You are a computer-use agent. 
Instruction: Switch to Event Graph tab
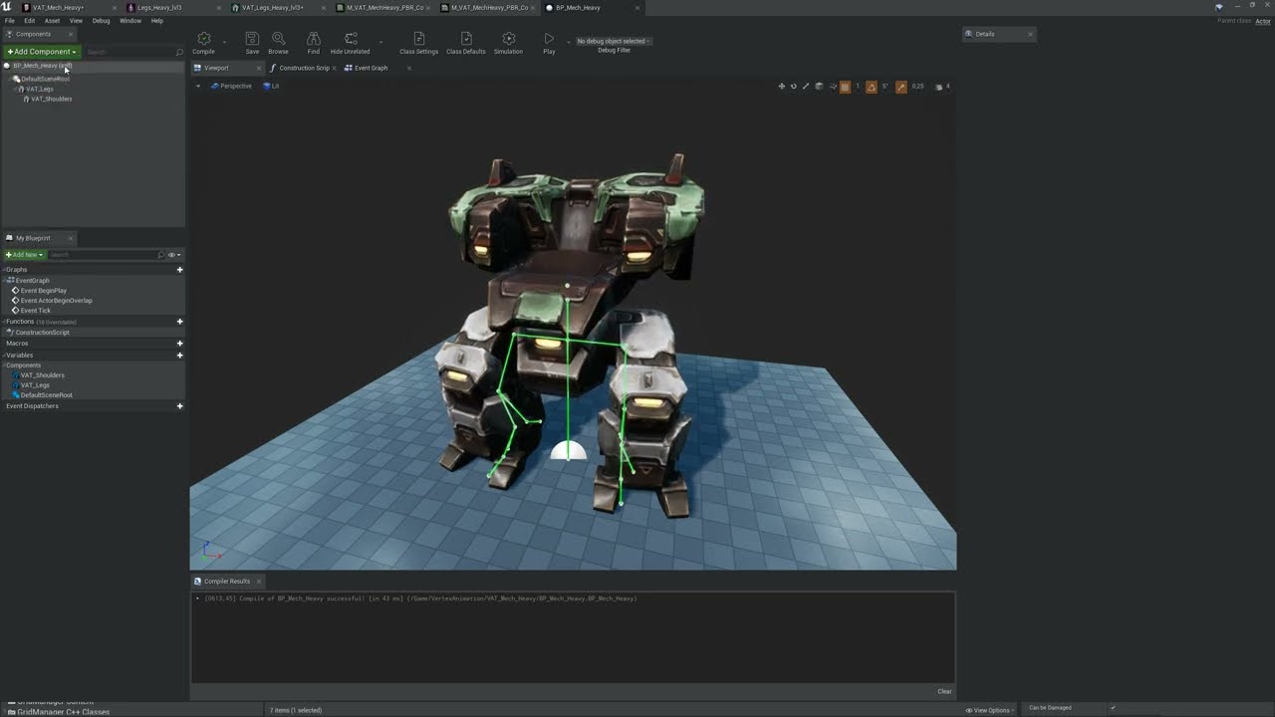[371, 68]
